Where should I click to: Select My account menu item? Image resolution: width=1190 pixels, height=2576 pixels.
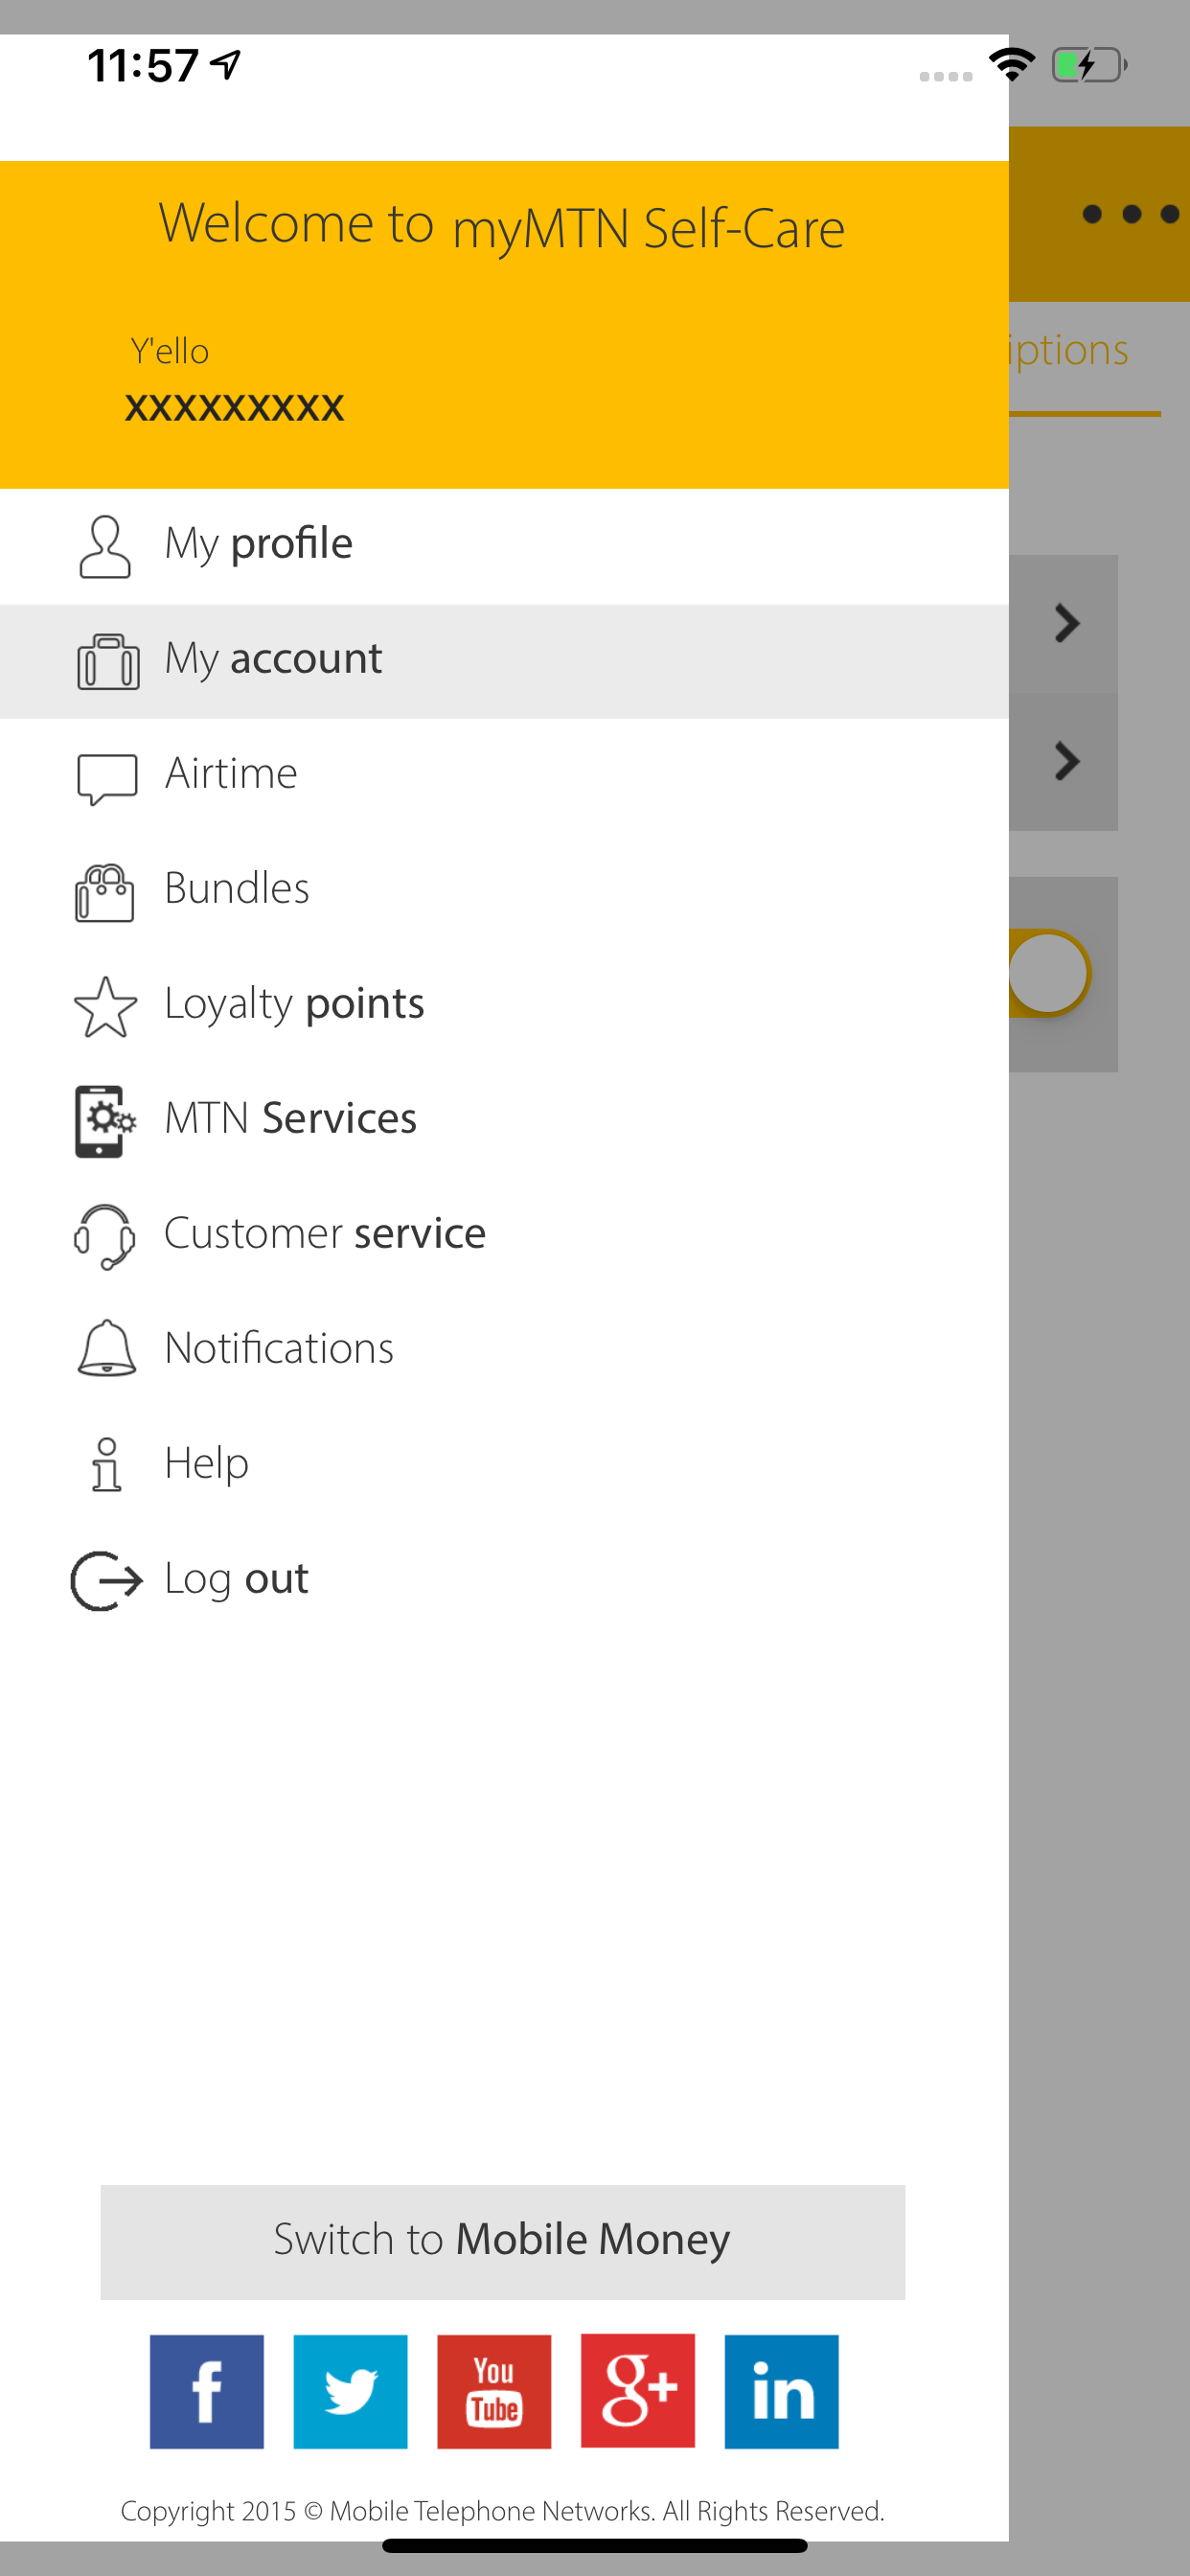click(504, 661)
